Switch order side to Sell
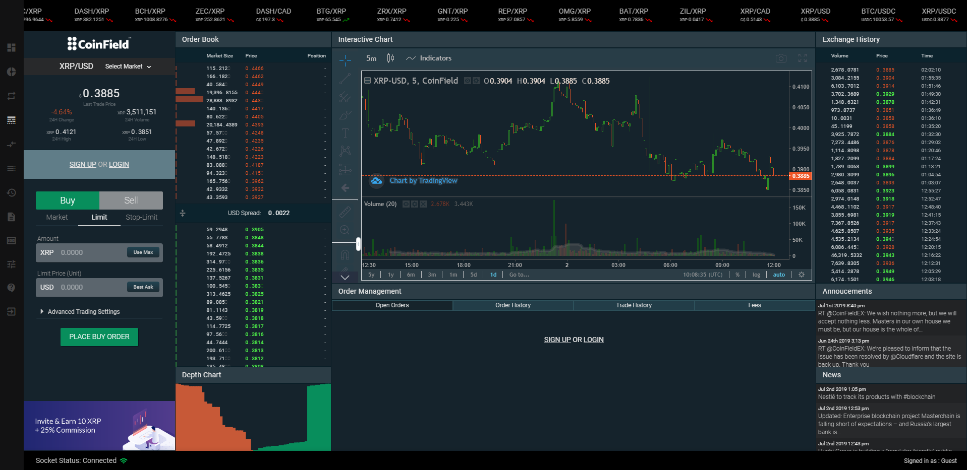Image resolution: width=967 pixels, height=470 pixels. (131, 200)
